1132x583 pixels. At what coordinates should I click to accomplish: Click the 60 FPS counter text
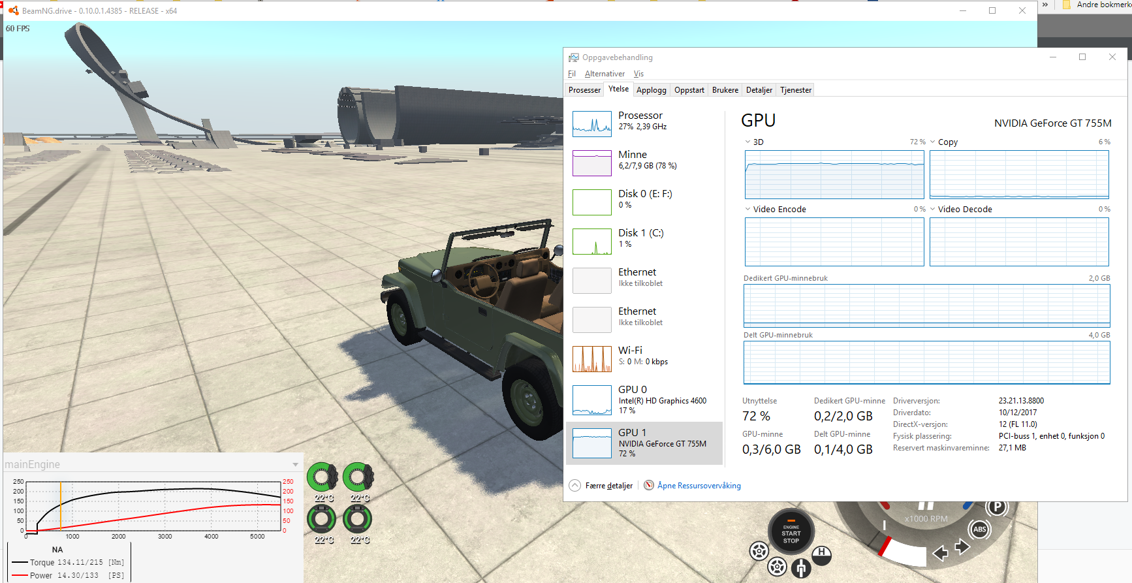18,29
